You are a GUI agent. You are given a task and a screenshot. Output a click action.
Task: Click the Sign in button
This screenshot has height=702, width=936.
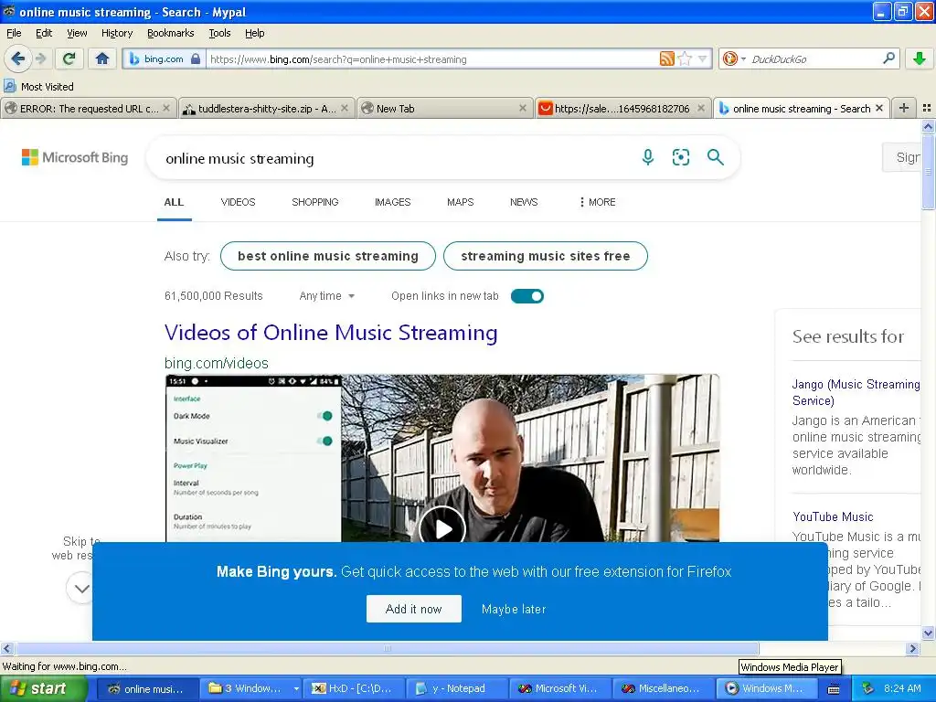pos(901,157)
